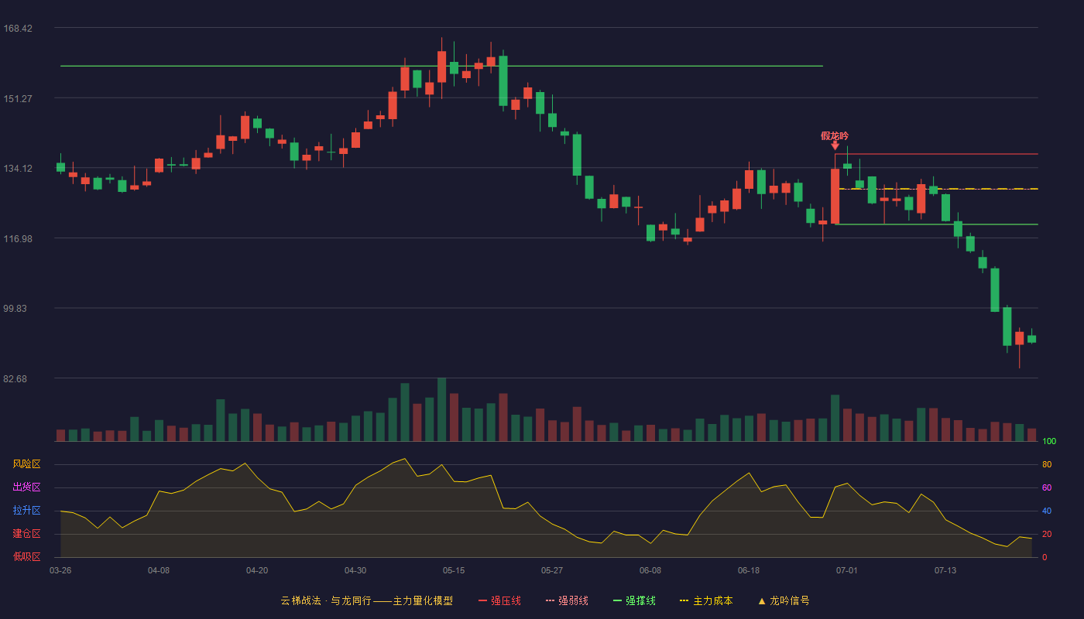1084x619 pixels.
Task: Click the 云梯战法 主力量化模型 legend title
Action: [366, 600]
